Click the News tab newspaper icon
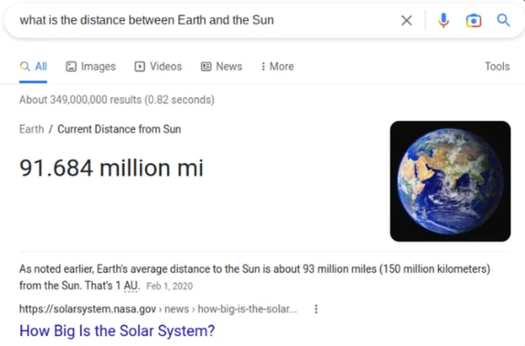This screenshot has height=346, width=525. (x=206, y=67)
